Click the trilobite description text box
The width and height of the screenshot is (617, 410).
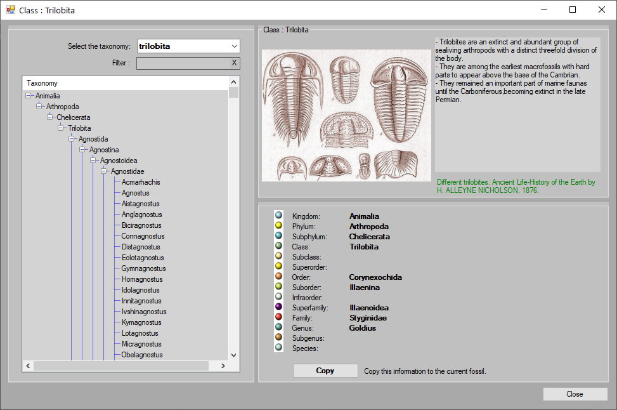tap(517, 104)
